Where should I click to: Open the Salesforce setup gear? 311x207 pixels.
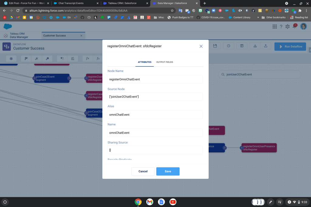(287, 27)
